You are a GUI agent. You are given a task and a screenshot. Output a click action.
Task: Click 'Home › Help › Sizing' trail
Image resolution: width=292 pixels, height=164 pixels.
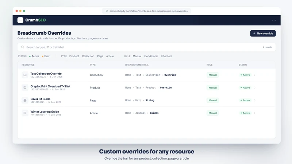tap(140, 100)
